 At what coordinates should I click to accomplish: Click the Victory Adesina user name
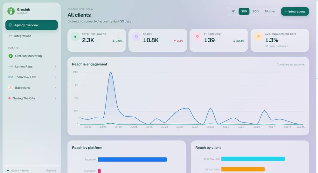tap(20, 170)
